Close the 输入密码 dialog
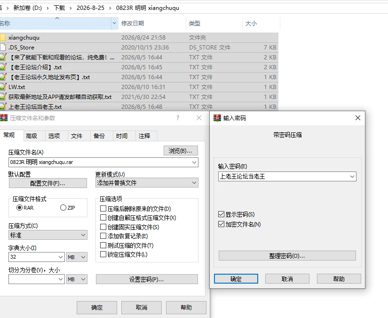 point(358,118)
